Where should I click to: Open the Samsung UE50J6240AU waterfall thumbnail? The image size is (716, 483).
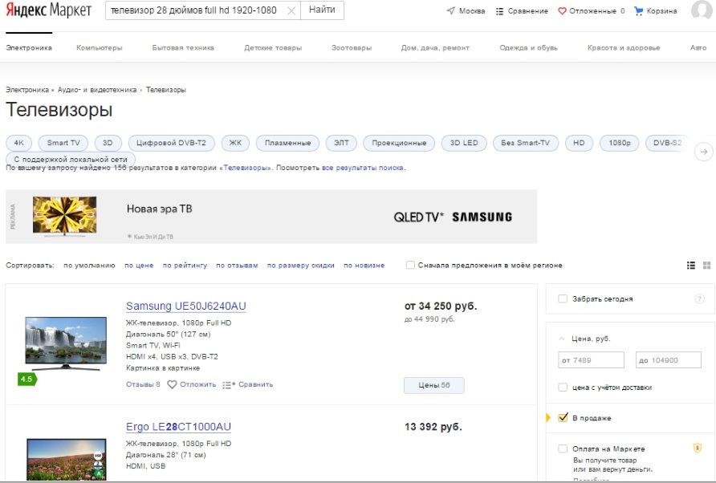[66, 343]
